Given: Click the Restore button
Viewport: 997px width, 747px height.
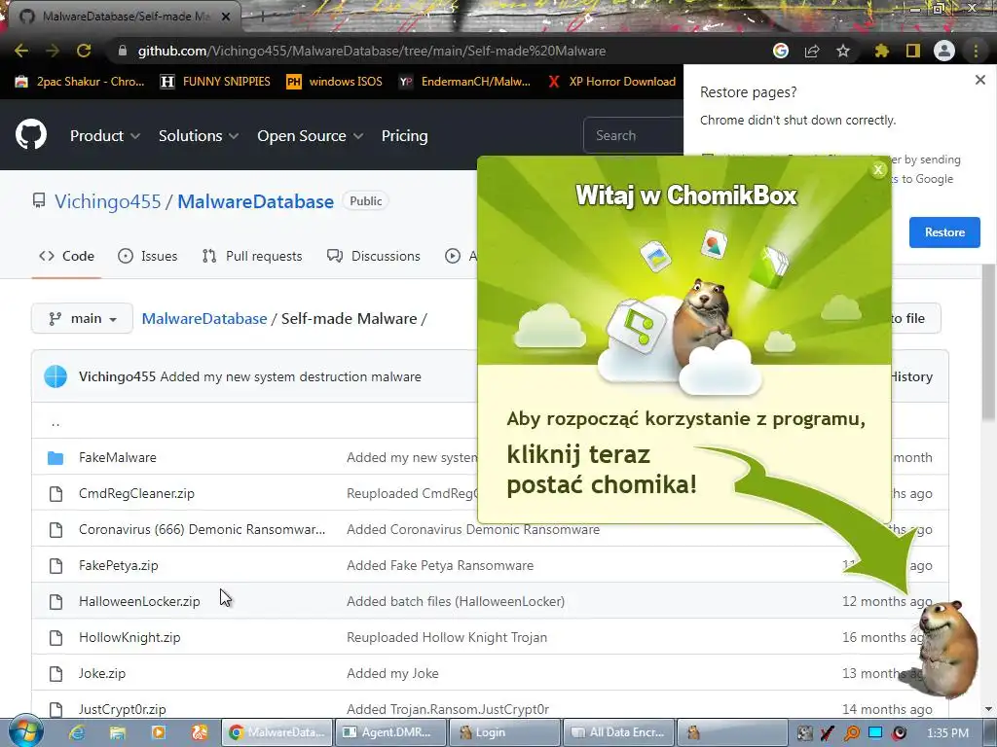Looking at the screenshot, I should (944, 231).
